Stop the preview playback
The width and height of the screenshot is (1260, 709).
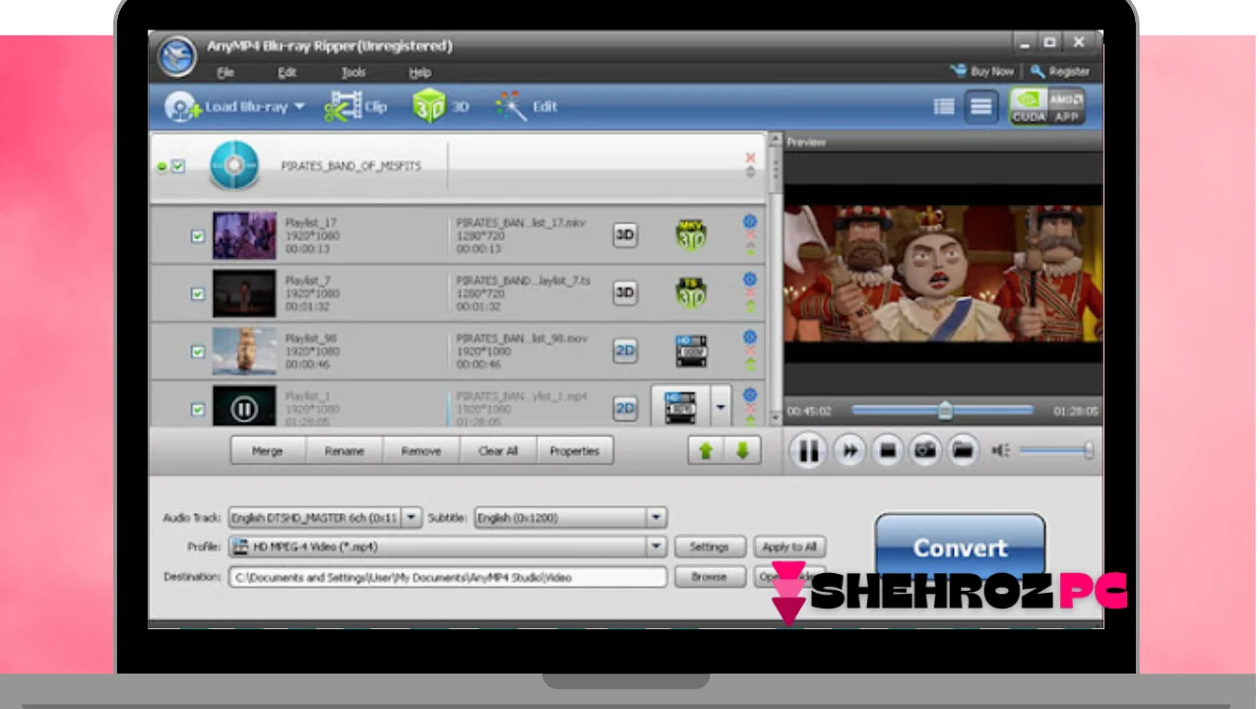coord(887,451)
